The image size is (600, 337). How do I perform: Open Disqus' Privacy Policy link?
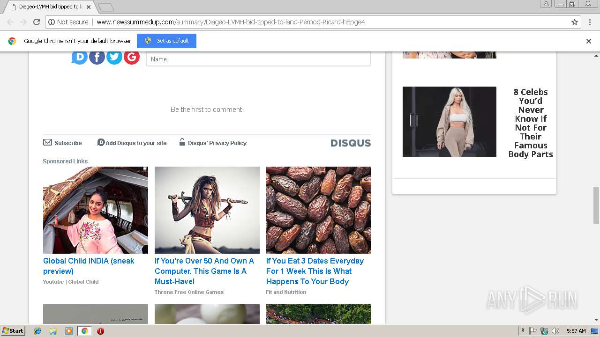pos(213,143)
